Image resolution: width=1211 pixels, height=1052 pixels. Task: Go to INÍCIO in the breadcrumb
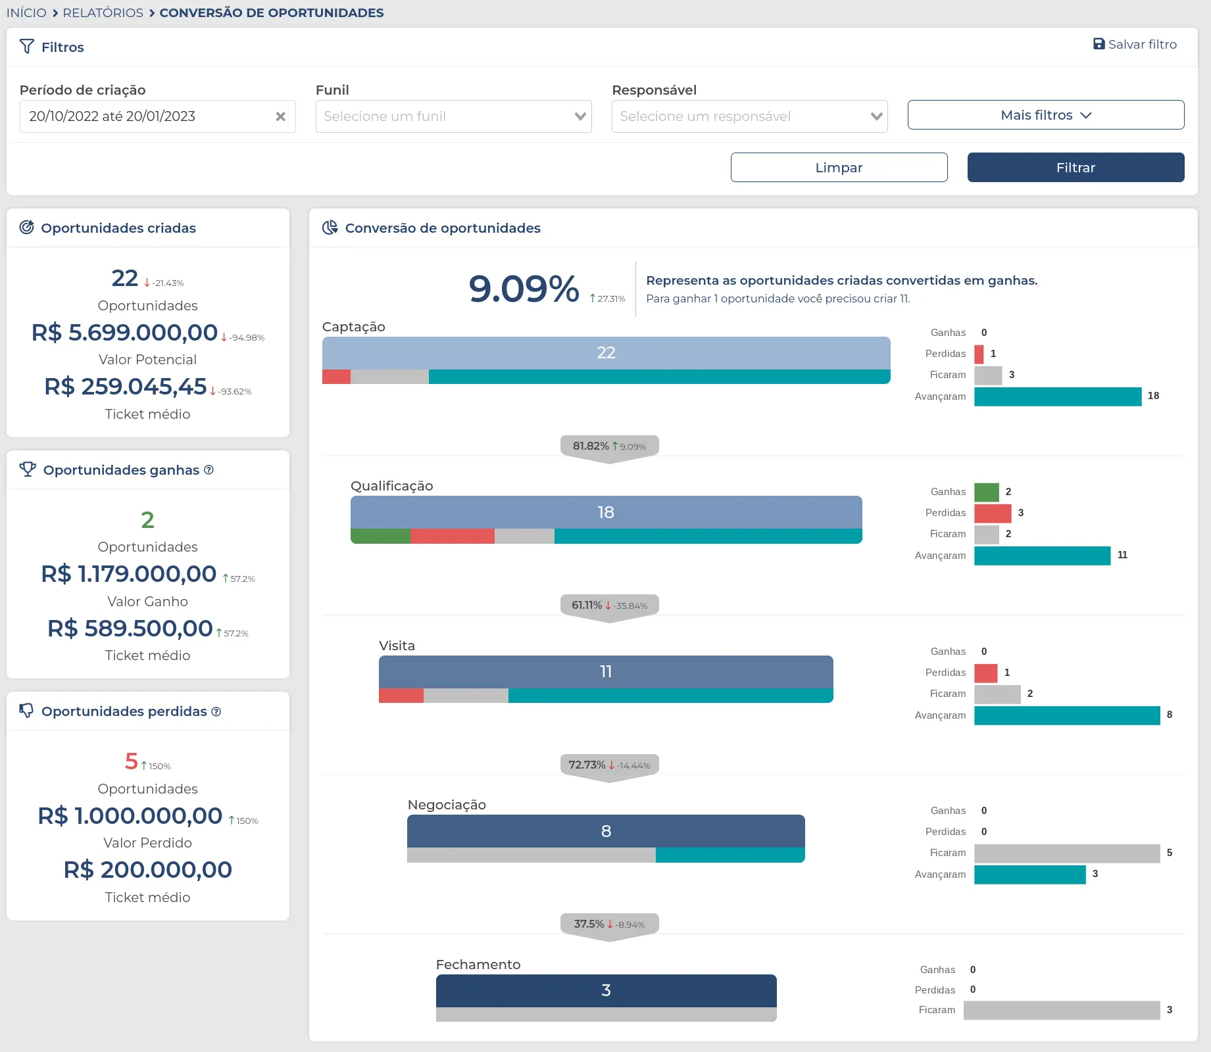(26, 12)
